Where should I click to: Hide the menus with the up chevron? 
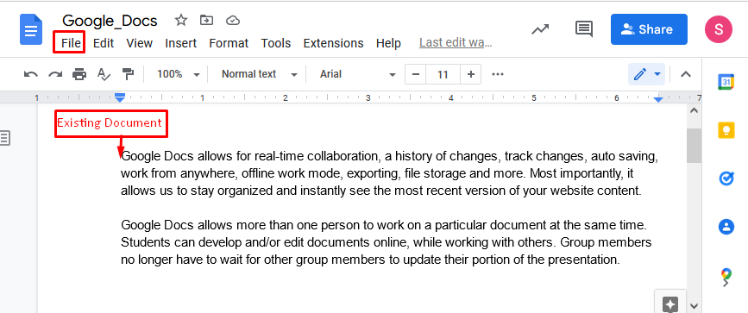pyautogui.click(x=686, y=74)
